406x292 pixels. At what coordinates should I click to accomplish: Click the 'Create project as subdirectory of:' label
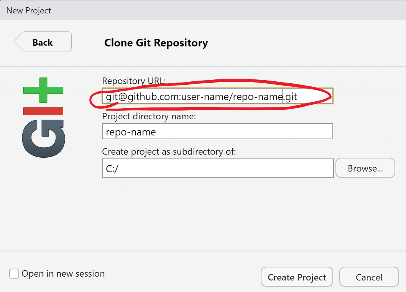169,152
